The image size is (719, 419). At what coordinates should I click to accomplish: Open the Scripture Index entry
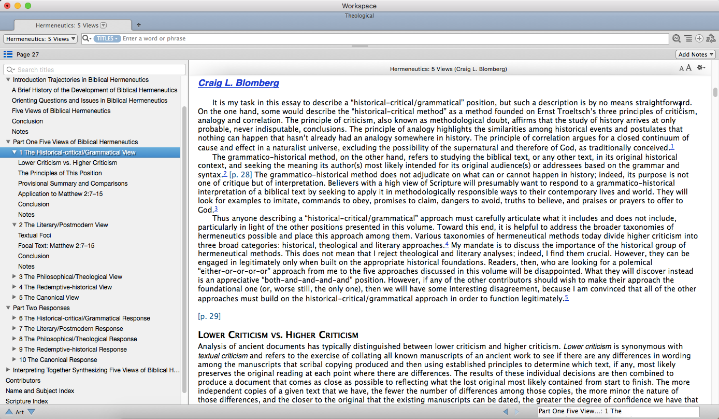click(27, 401)
